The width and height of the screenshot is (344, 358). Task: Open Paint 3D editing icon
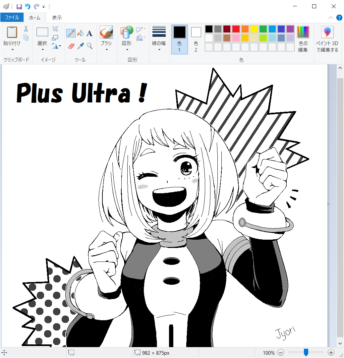[327, 32]
